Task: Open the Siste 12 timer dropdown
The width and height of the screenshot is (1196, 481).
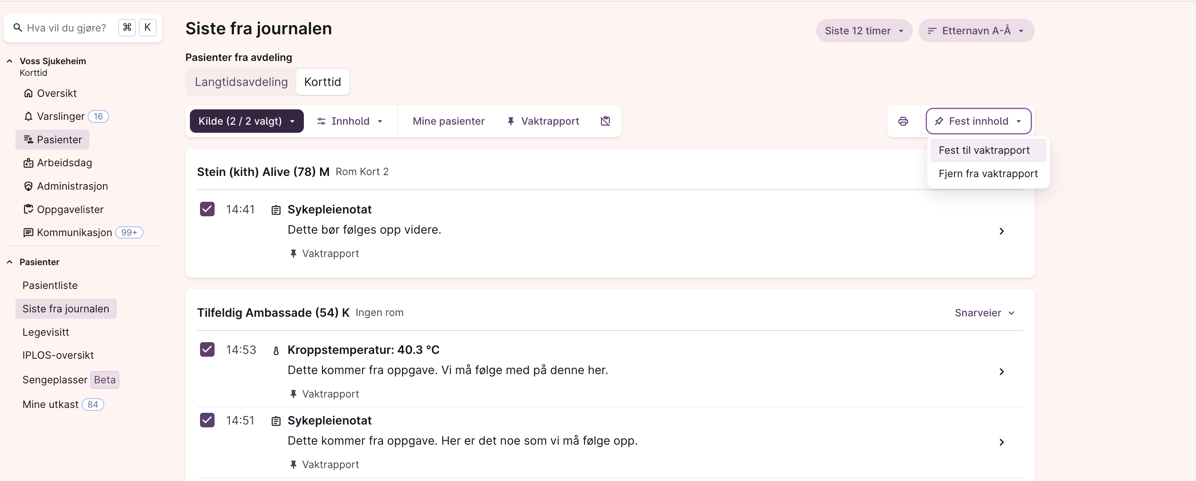Action: pos(863,31)
